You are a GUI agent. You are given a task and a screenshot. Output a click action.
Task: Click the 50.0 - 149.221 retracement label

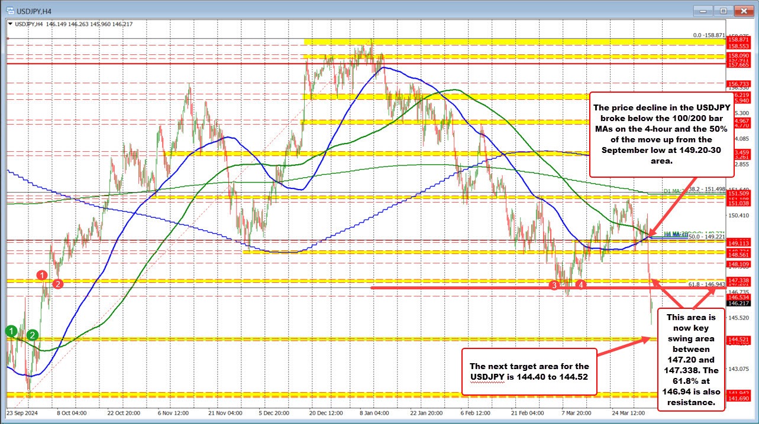(706, 237)
